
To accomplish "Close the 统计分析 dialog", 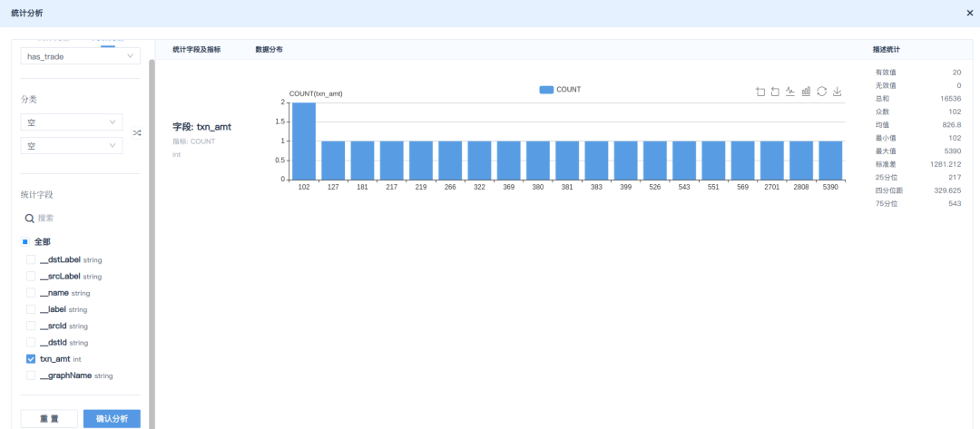I will 970,13.
